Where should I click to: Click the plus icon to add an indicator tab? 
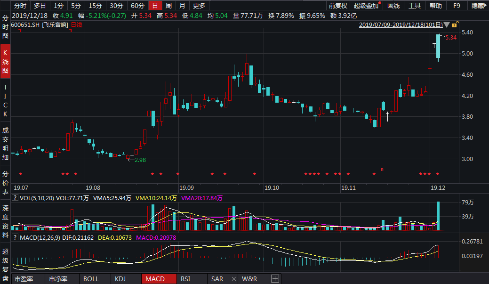click(275, 279)
